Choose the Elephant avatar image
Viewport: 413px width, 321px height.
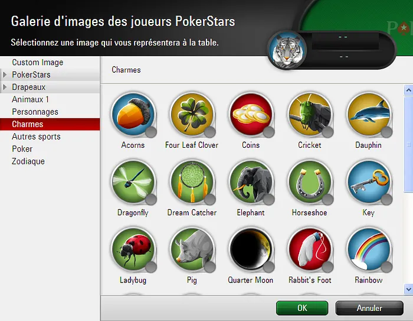tap(251, 182)
